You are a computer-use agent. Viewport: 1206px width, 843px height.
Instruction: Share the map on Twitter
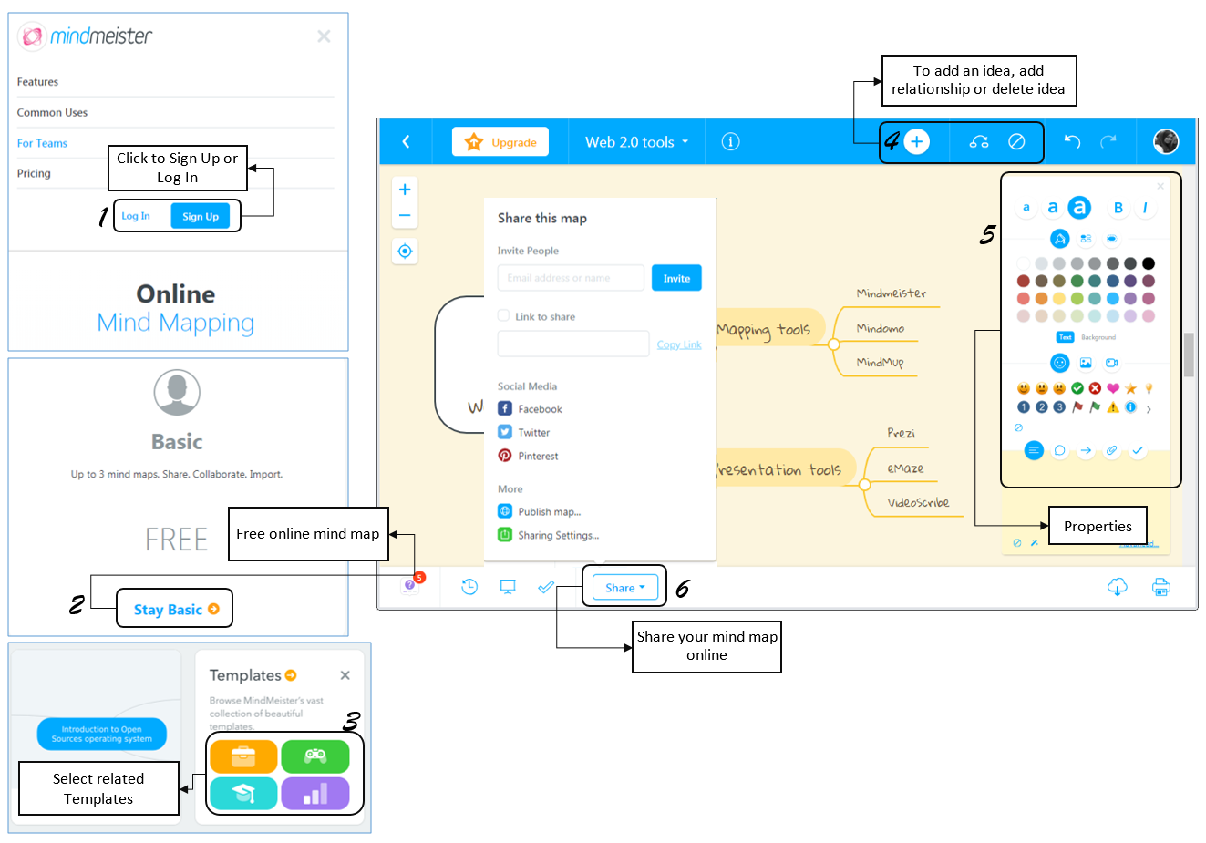point(524,433)
